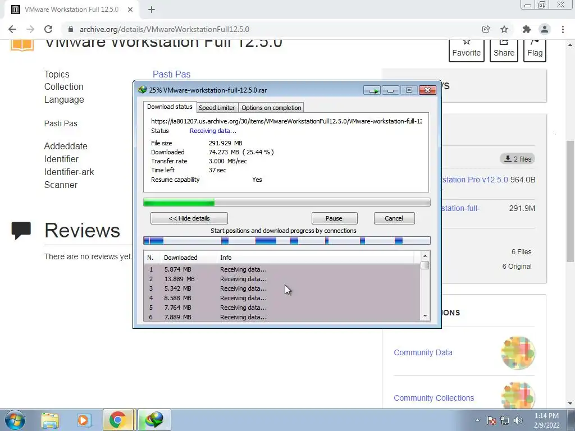Click the green download progress bar
The height and width of the screenshot is (431, 575).
[x=287, y=202]
